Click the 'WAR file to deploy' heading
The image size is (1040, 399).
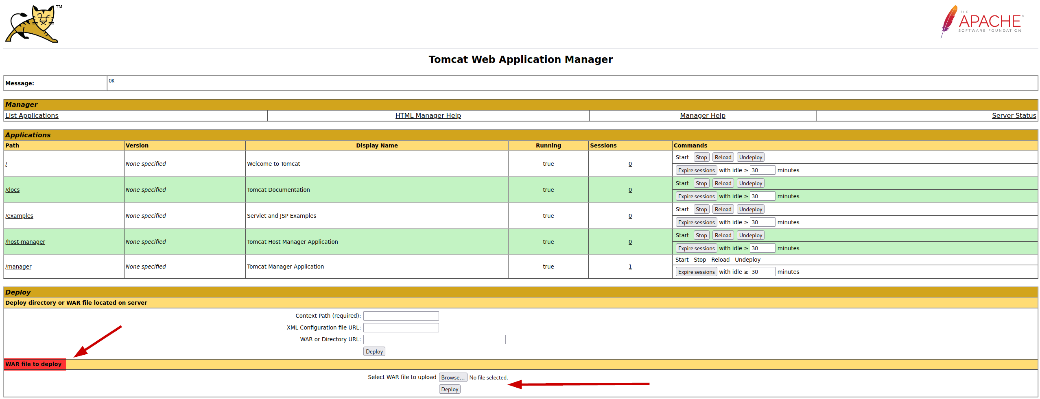click(x=33, y=364)
